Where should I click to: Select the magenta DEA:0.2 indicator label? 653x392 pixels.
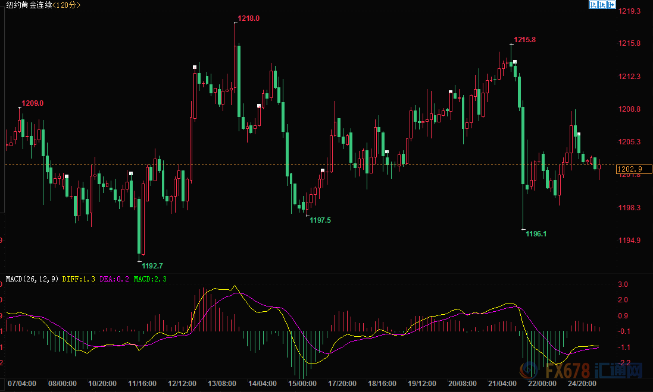point(115,279)
